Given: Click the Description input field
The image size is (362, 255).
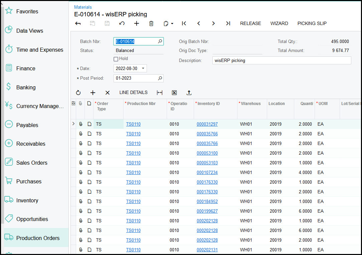Looking at the screenshot, I should pyautogui.click(x=282, y=60).
